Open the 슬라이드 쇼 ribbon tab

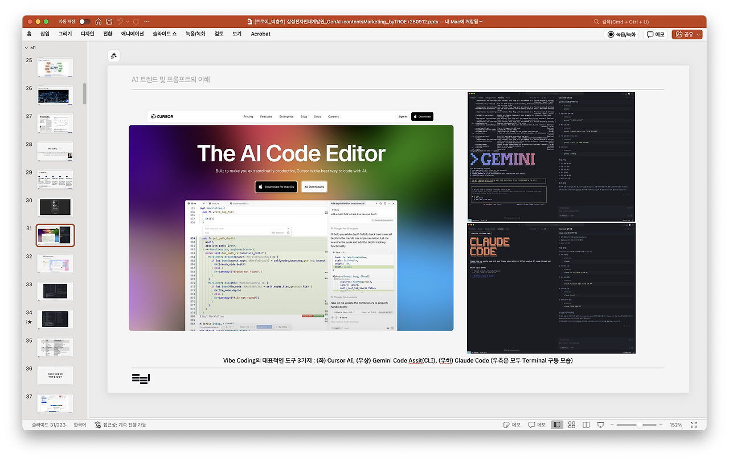165,34
